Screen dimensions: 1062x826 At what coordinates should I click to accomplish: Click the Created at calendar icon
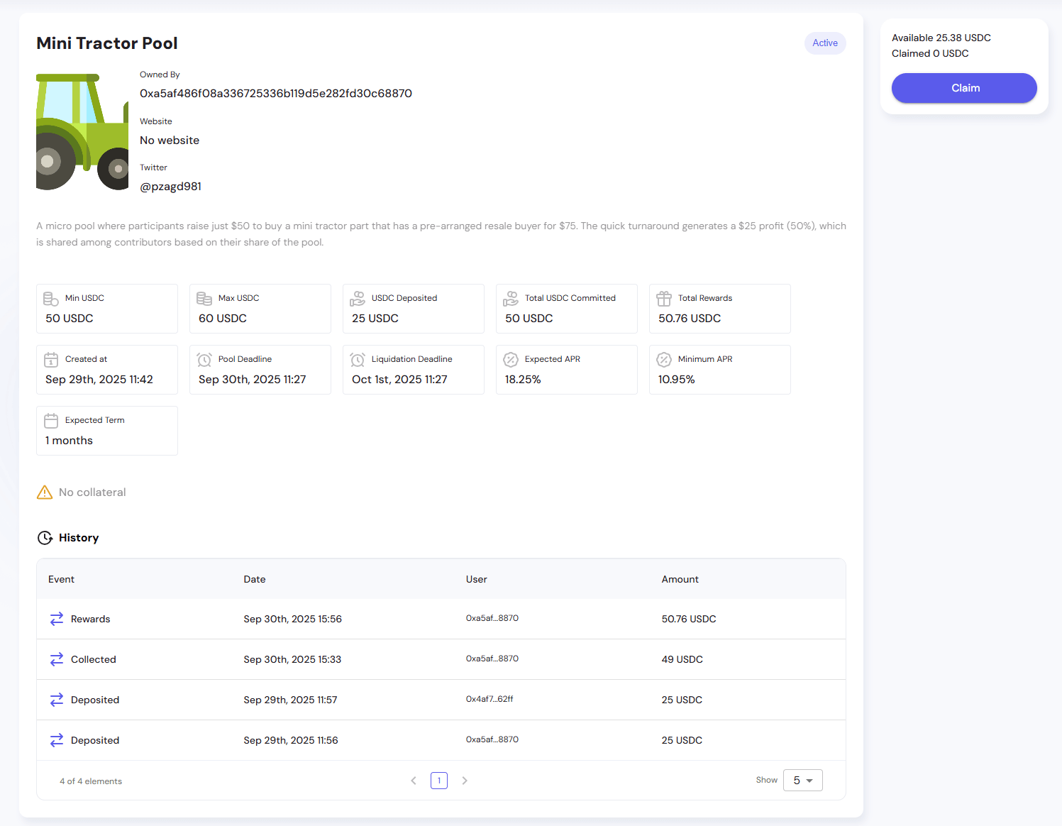click(51, 360)
